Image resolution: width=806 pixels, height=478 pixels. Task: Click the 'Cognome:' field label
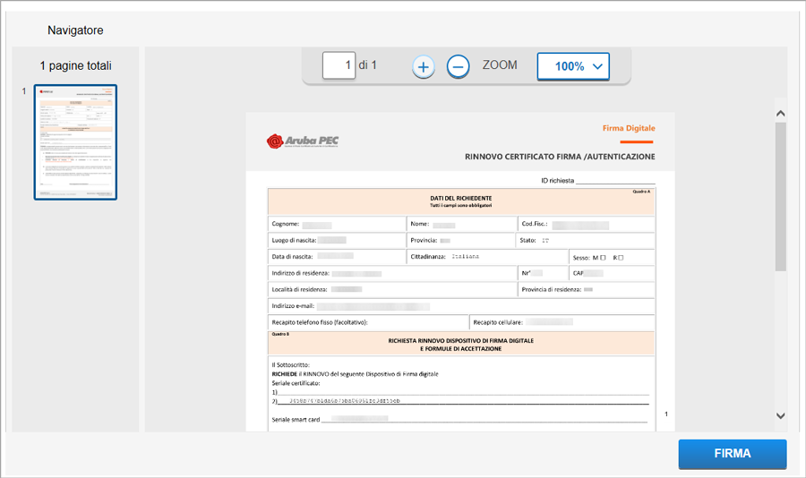286,224
